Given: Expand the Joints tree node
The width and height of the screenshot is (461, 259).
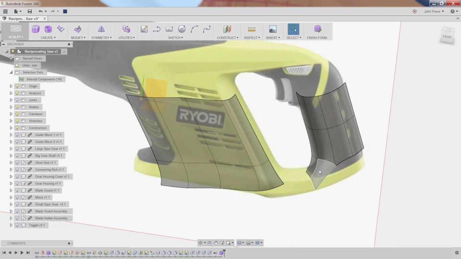Looking at the screenshot, I should [x=11, y=100].
